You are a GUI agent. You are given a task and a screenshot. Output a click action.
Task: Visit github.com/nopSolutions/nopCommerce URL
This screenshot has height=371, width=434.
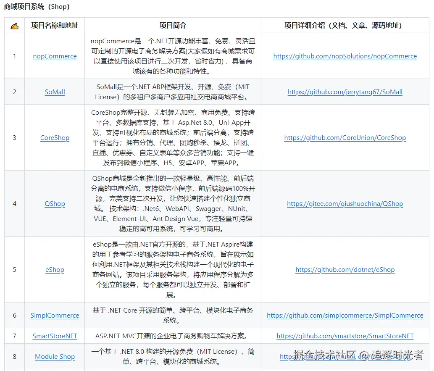(x=345, y=56)
